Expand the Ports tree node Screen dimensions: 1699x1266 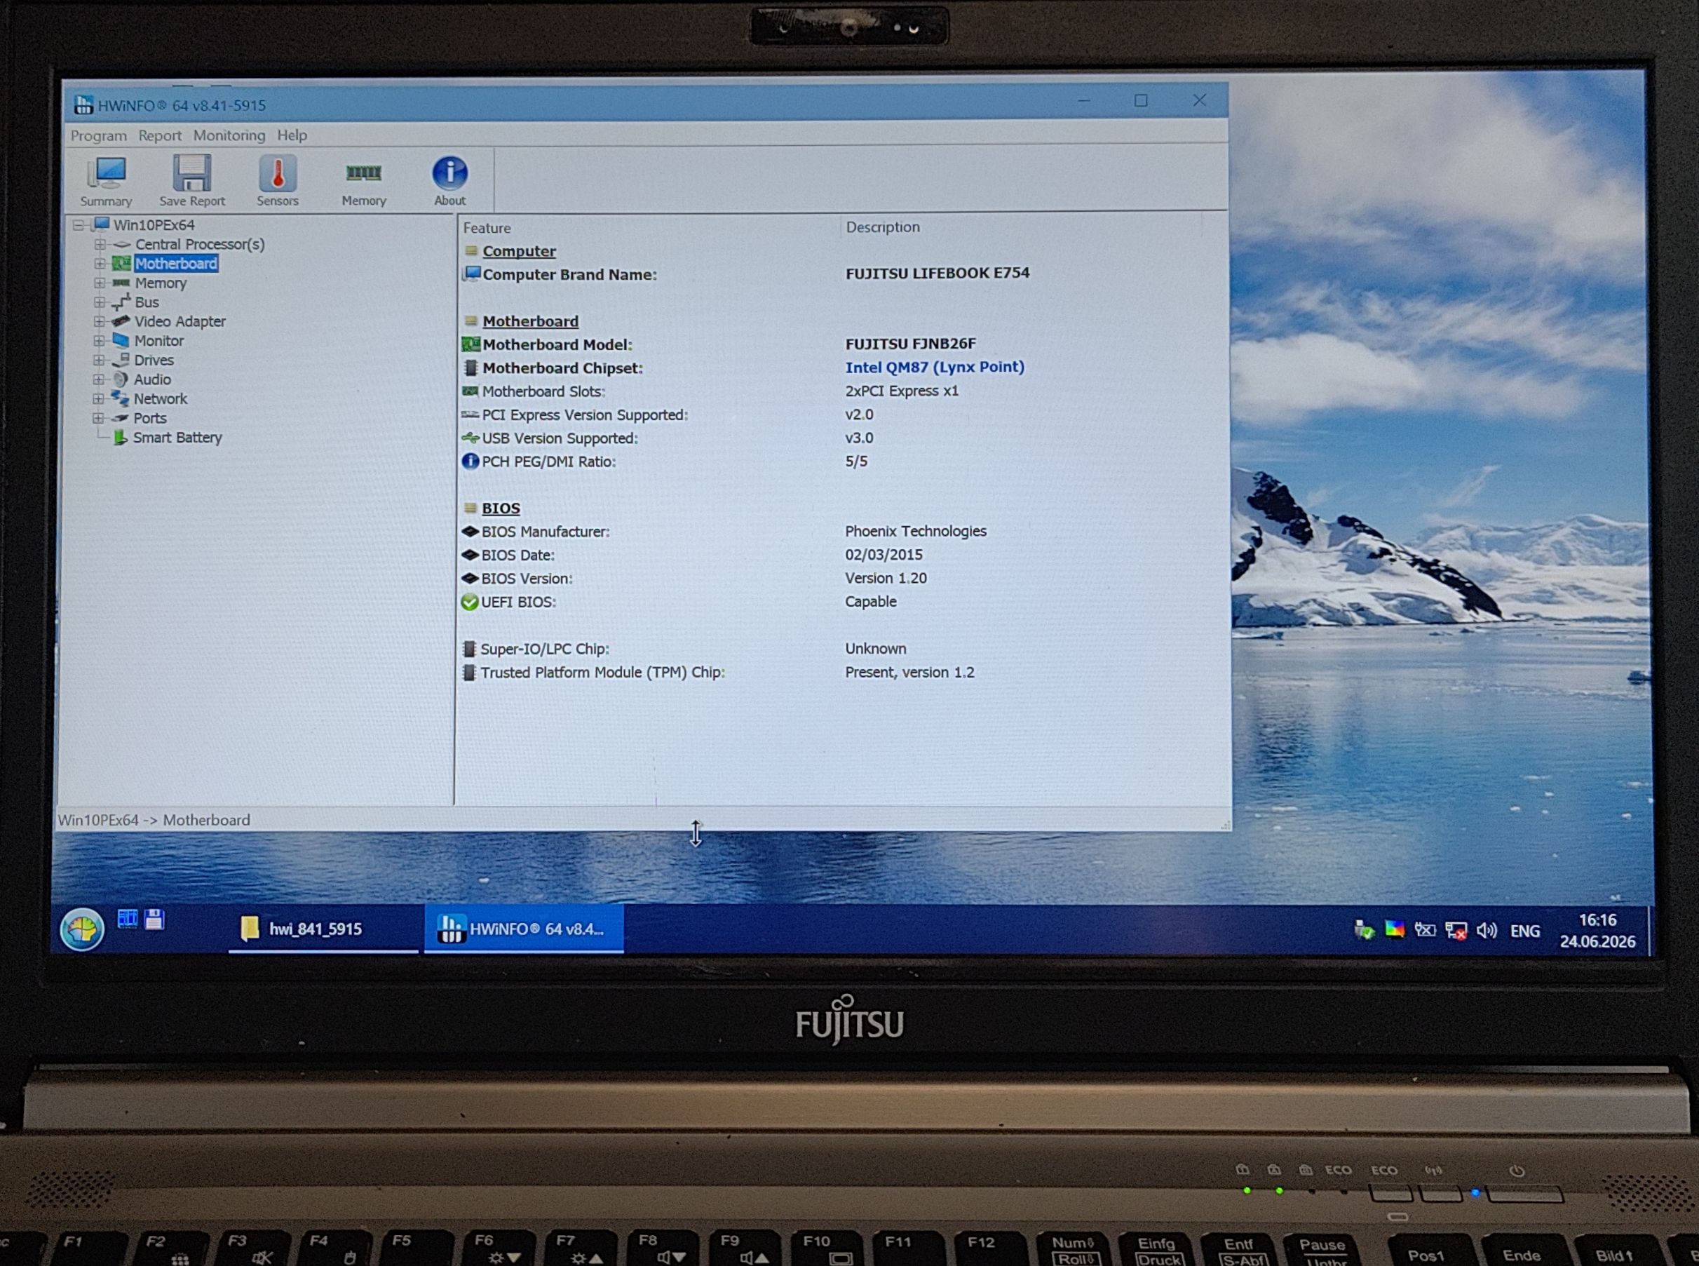pos(98,419)
